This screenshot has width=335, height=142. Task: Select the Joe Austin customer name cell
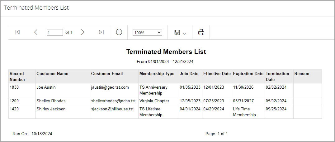pos(63,90)
